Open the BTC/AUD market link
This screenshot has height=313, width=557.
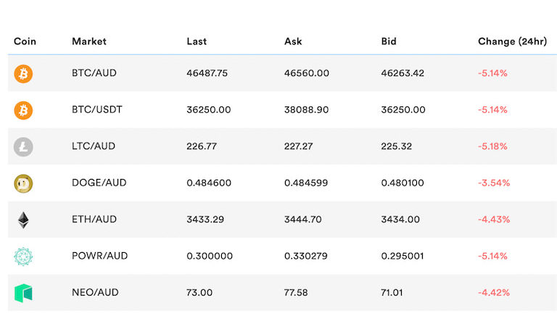94,73
